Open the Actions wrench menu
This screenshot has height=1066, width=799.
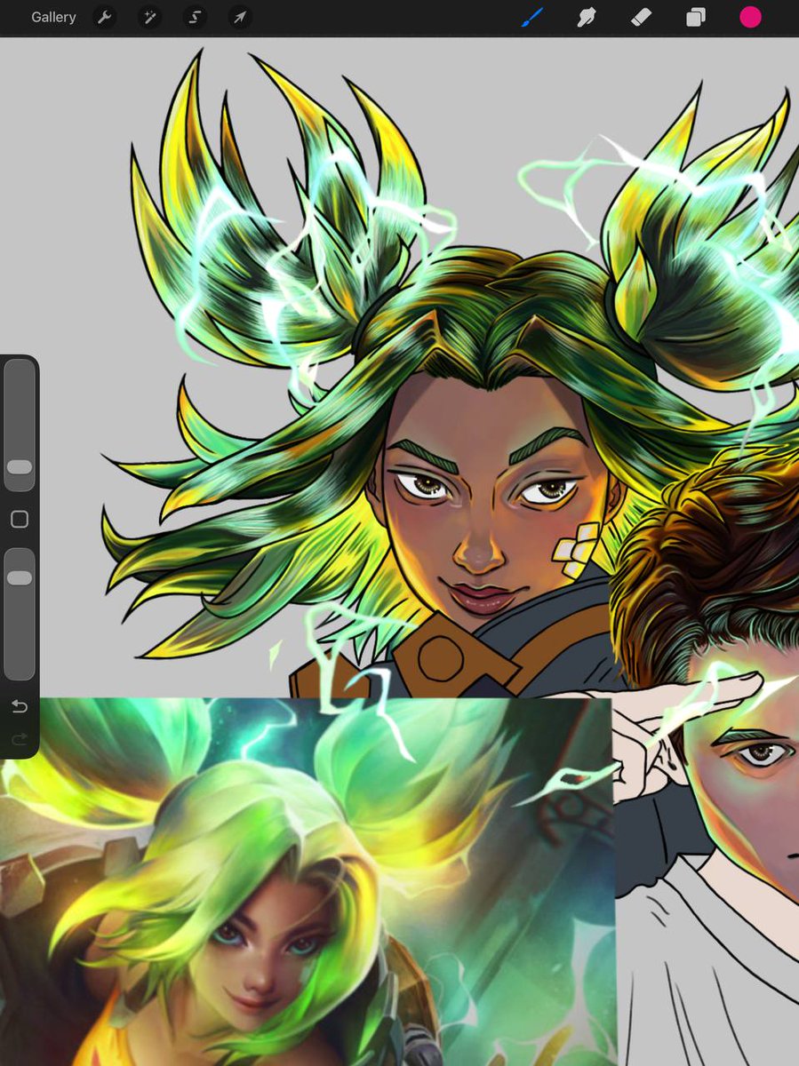pos(105,17)
